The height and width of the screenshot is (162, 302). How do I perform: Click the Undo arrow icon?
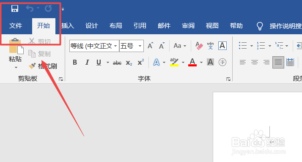pyautogui.click(x=30, y=8)
